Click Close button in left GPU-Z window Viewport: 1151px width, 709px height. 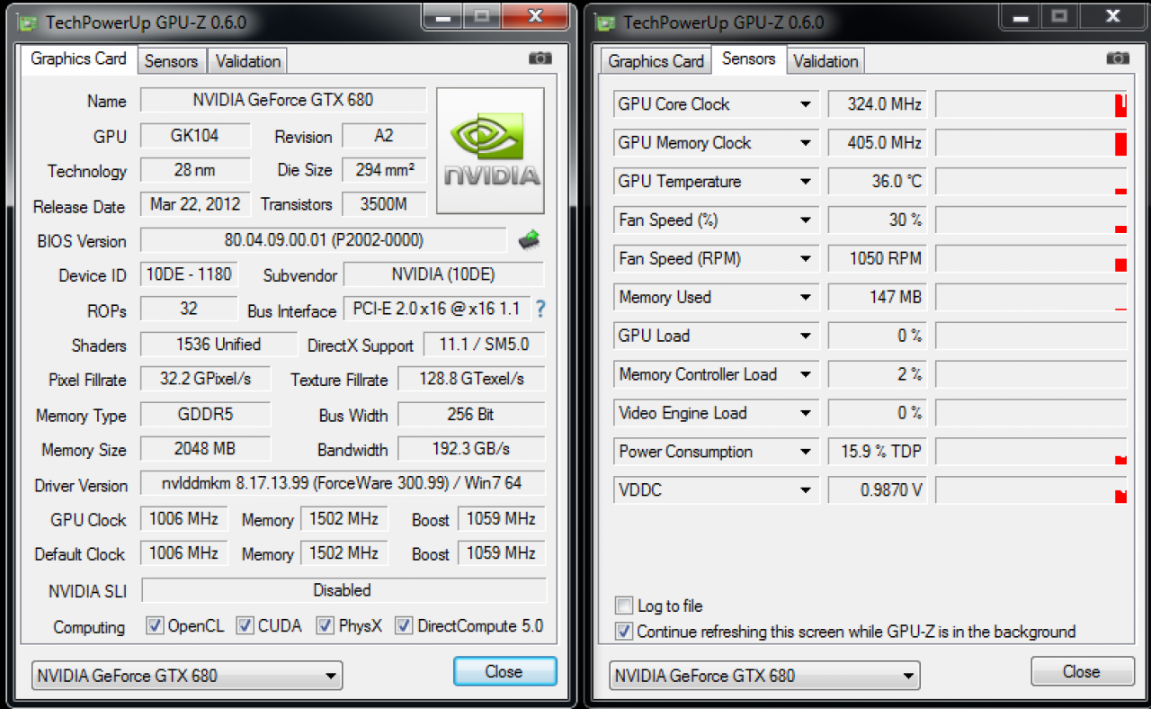point(504,671)
